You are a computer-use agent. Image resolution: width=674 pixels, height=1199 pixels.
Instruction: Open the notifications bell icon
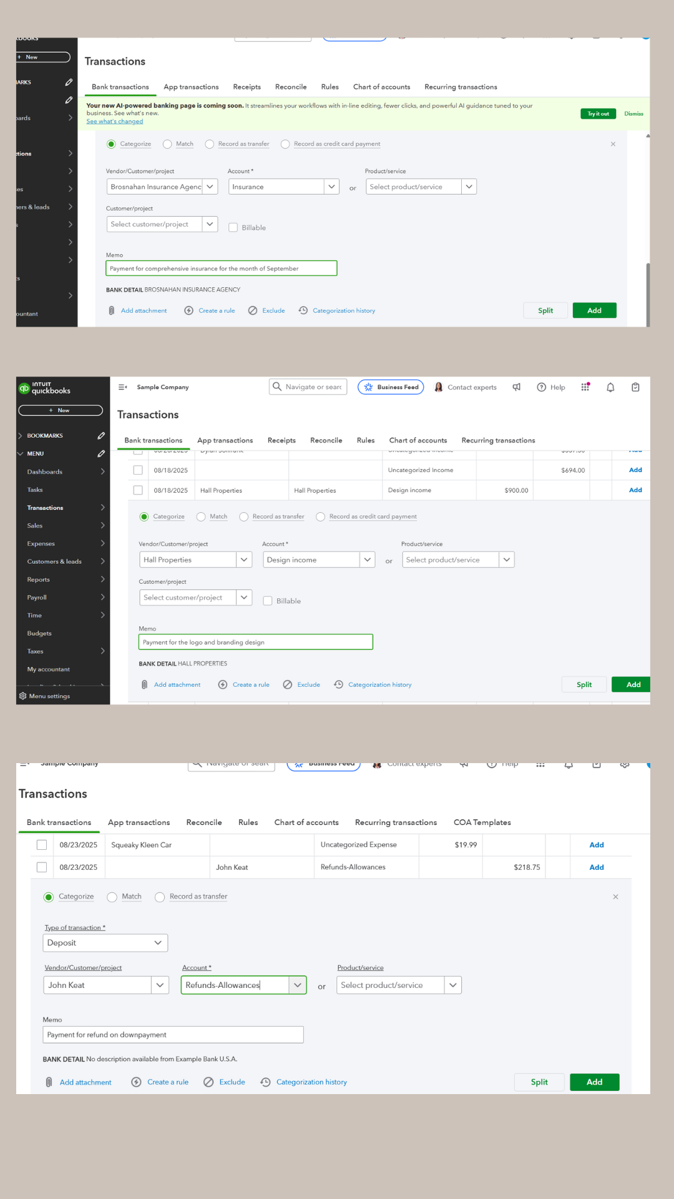tap(610, 387)
